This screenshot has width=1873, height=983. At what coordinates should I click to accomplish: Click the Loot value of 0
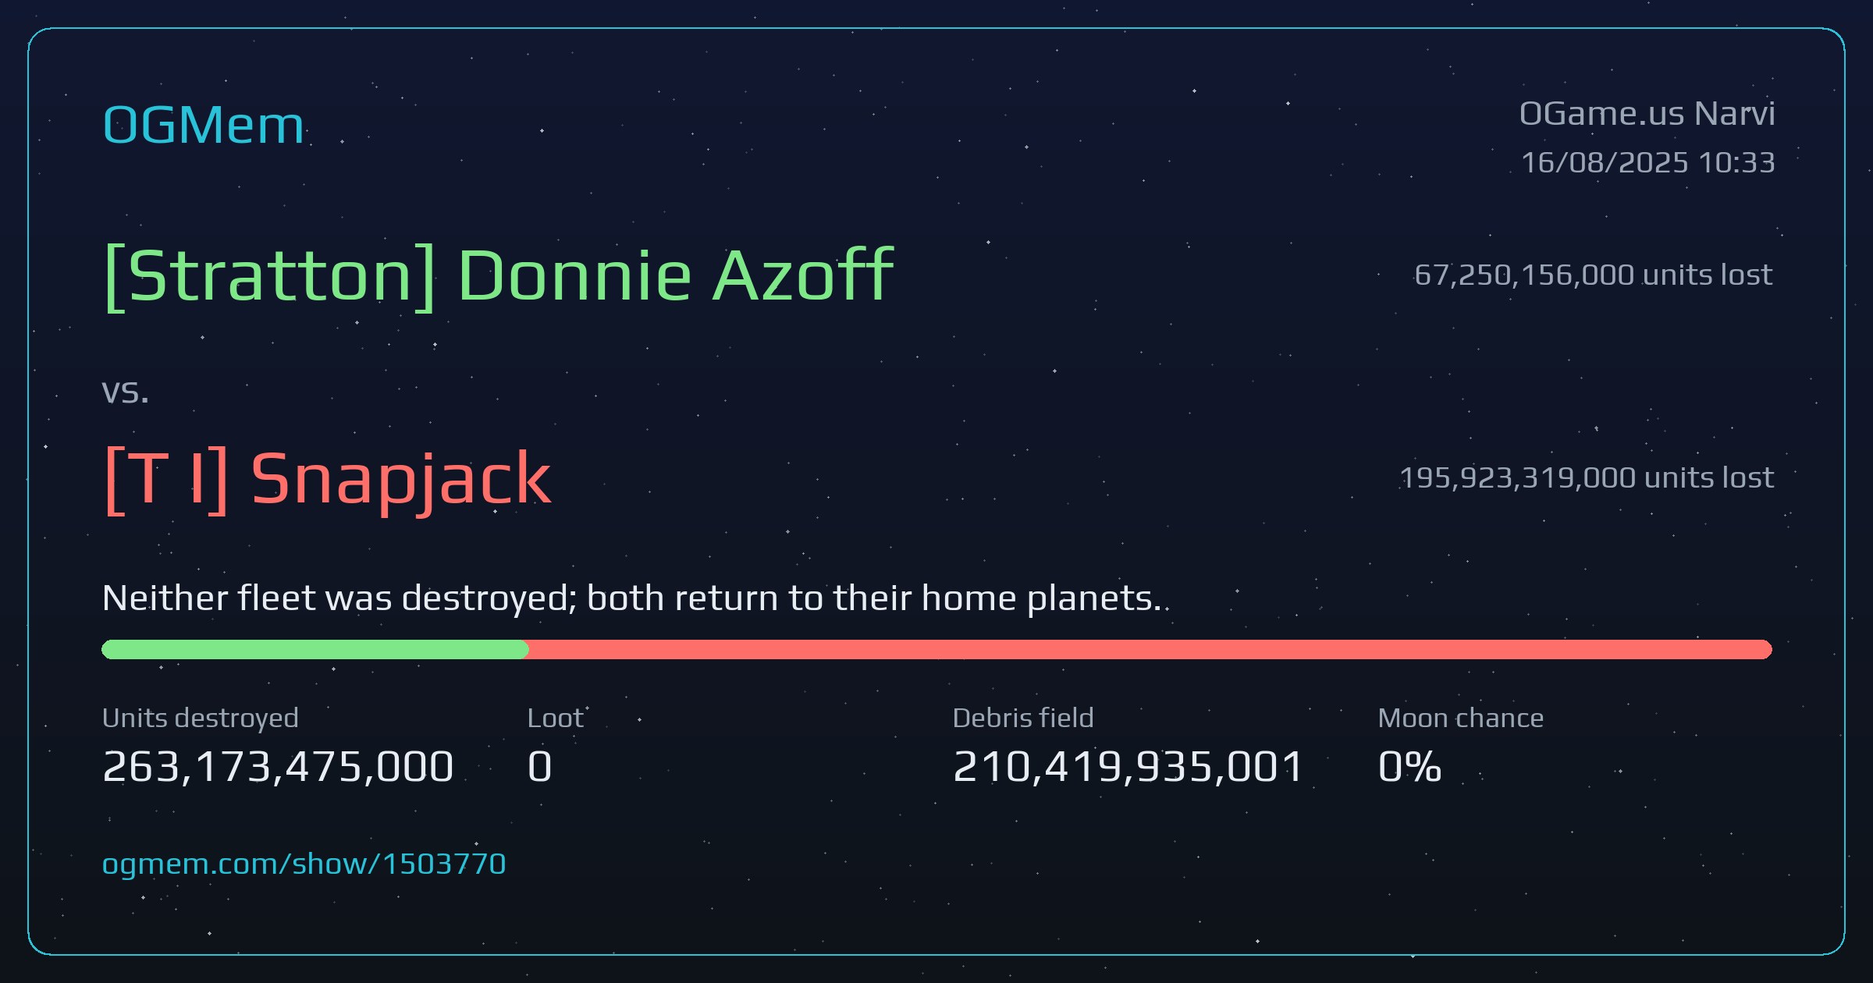540,767
